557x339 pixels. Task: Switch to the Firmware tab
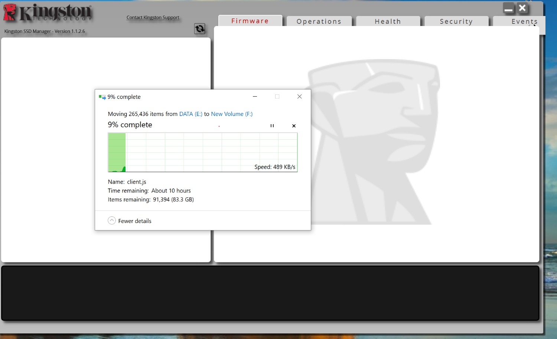tap(250, 21)
